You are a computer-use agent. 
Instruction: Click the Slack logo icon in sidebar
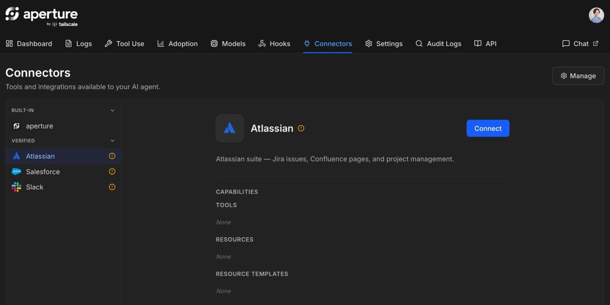click(16, 187)
